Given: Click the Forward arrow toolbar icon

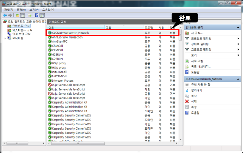Looking at the screenshot, I should [x=10, y=15].
